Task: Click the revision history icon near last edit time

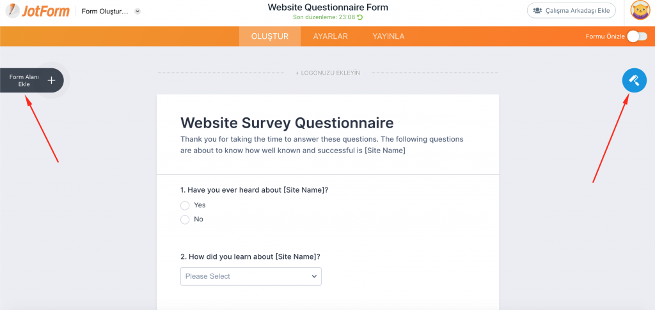Action: click(360, 17)
